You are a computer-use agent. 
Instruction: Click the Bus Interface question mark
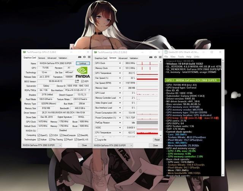pyautogui.click(x=89, y=90)
